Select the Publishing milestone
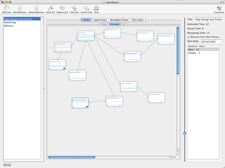The width and height of the screenshot is (225, 168). point(9,22)
